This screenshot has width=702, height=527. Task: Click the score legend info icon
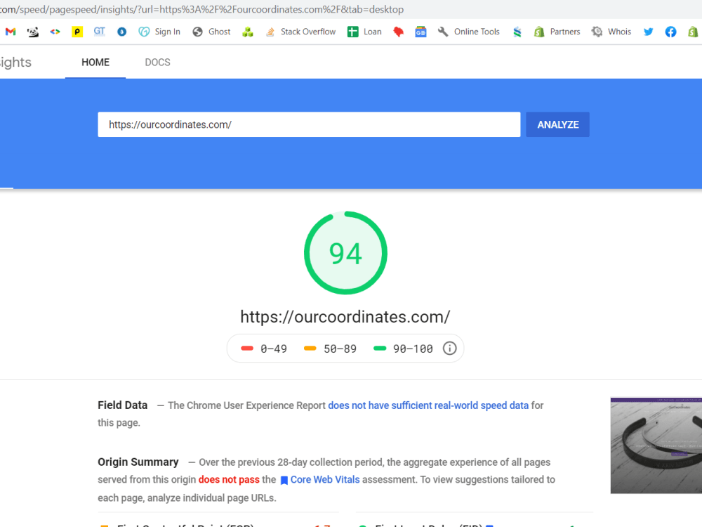point(449,349)
